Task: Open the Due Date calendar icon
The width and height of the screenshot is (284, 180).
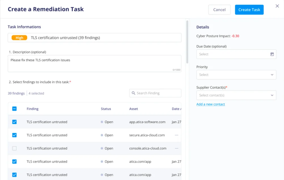Action: coord(273,54)
